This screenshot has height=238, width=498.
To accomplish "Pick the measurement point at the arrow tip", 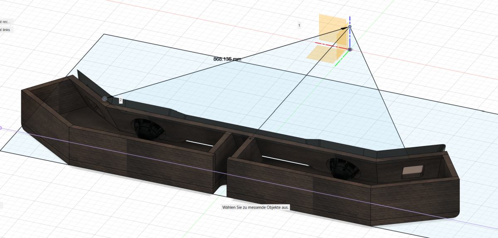I will click(x=350, y=27).
